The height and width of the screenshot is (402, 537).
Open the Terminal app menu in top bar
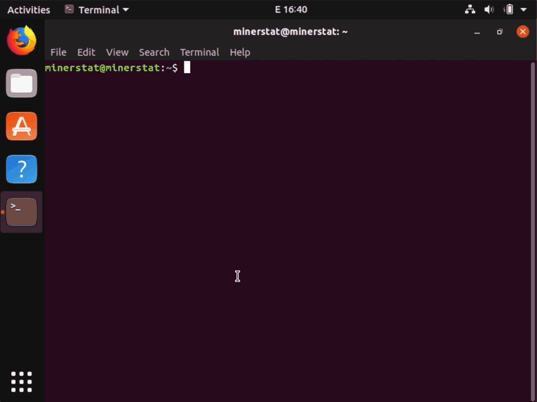(x=97, y=9)
